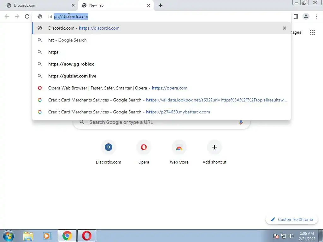The height and width of the screenshot is (242, 323).
Task: Click the Add shortcut tile
Action: coord(214,152)
